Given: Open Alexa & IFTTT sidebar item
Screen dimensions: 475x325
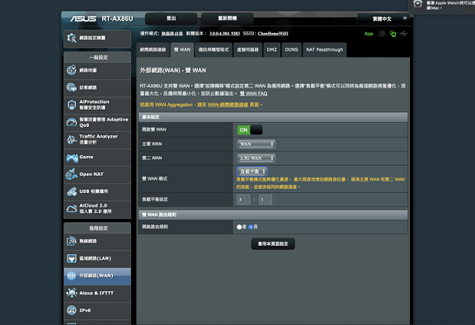Looking at the screenshot, I should 97,293.
